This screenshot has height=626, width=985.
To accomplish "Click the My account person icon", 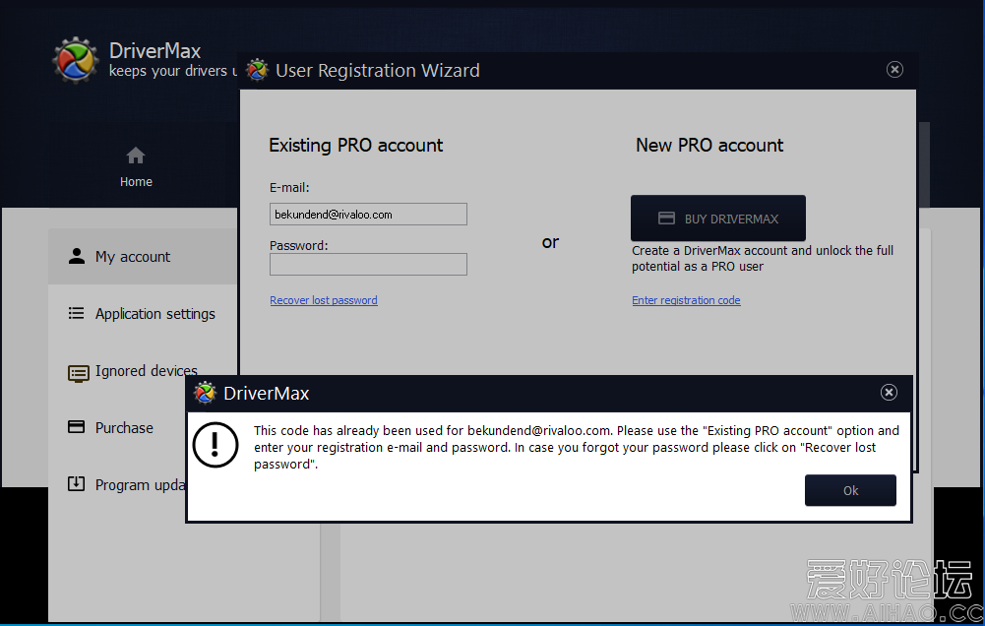I will [77, 257].
